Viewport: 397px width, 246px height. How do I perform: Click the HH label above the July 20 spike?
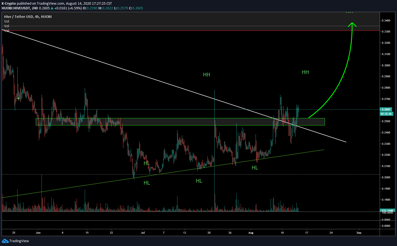click(207, 75)
